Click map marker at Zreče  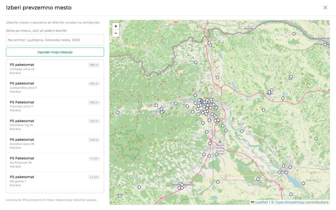click(120, 196)
